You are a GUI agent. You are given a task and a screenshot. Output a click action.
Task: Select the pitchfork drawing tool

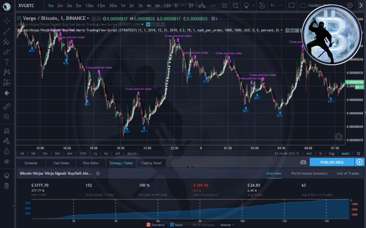coord(7,41)
